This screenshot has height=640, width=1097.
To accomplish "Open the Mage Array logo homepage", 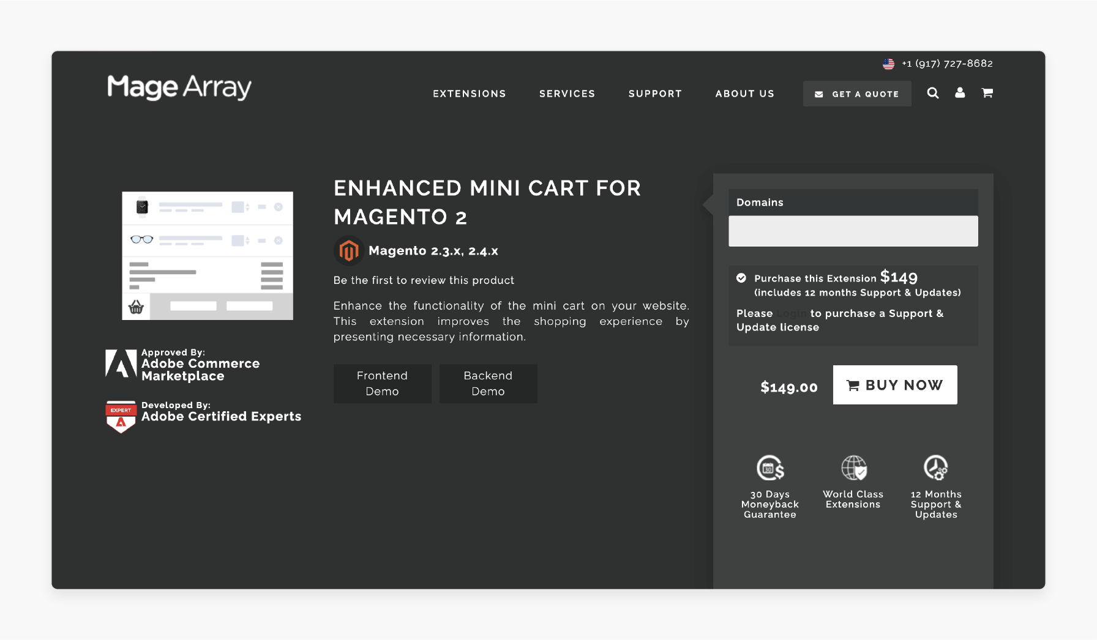I will pos(179,87).
